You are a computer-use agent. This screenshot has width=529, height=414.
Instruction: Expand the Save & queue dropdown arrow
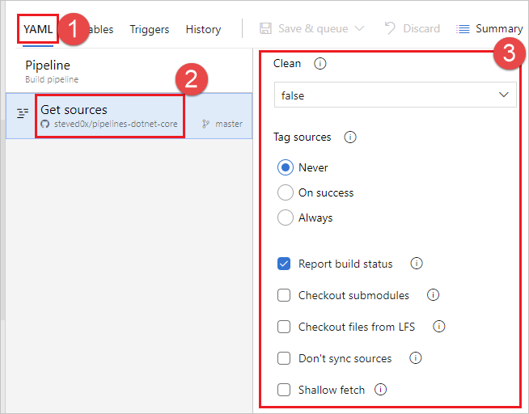pos(359,29)
